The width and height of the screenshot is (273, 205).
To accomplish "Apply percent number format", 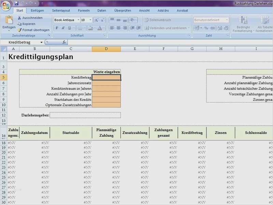I will tap(206, 28).
